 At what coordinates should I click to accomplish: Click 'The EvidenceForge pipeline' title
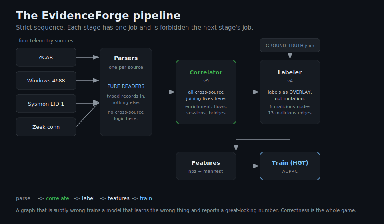(x=98, y=16)
